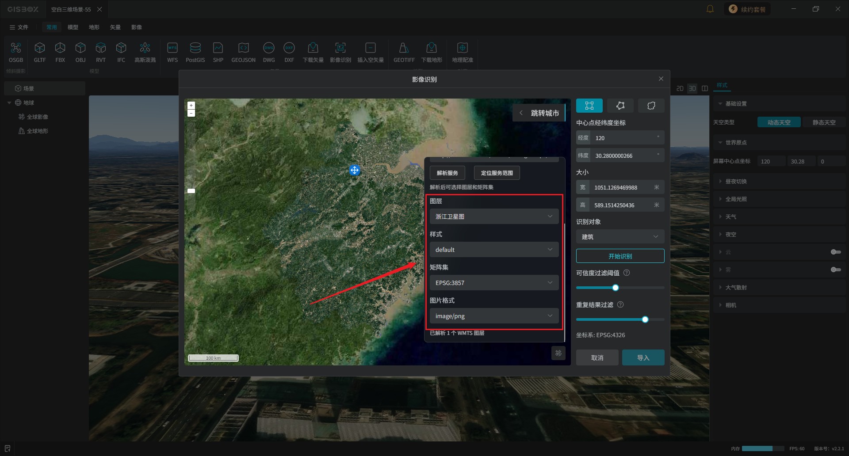This screenshot has width=849, height=456.
Task: Open the 识别对象 建筑 dropdown
Action: click(620, 237)
